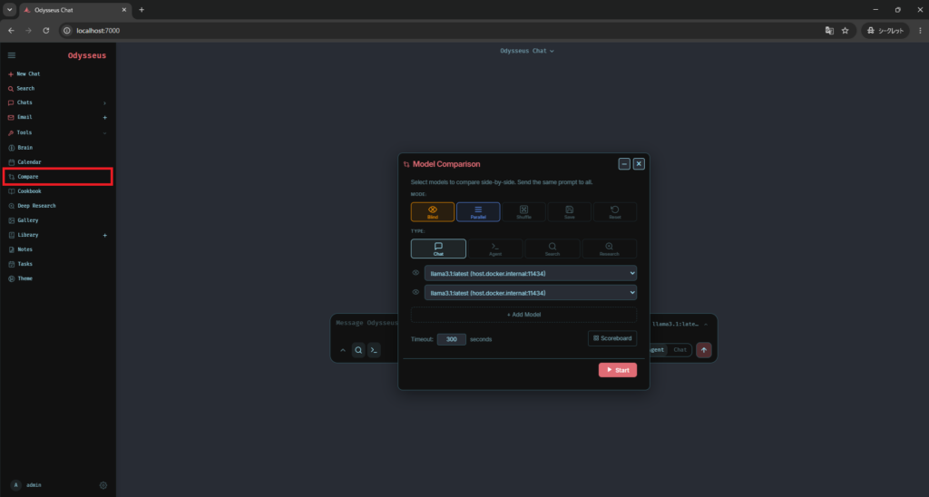
Task: Open Calendar tool in sidebar
Action: point(29,161)
